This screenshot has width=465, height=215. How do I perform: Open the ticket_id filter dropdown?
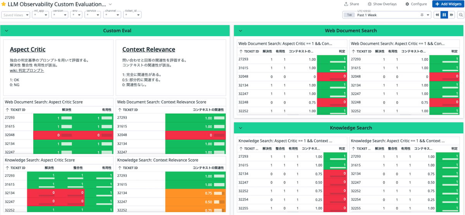tap(132, 15)
